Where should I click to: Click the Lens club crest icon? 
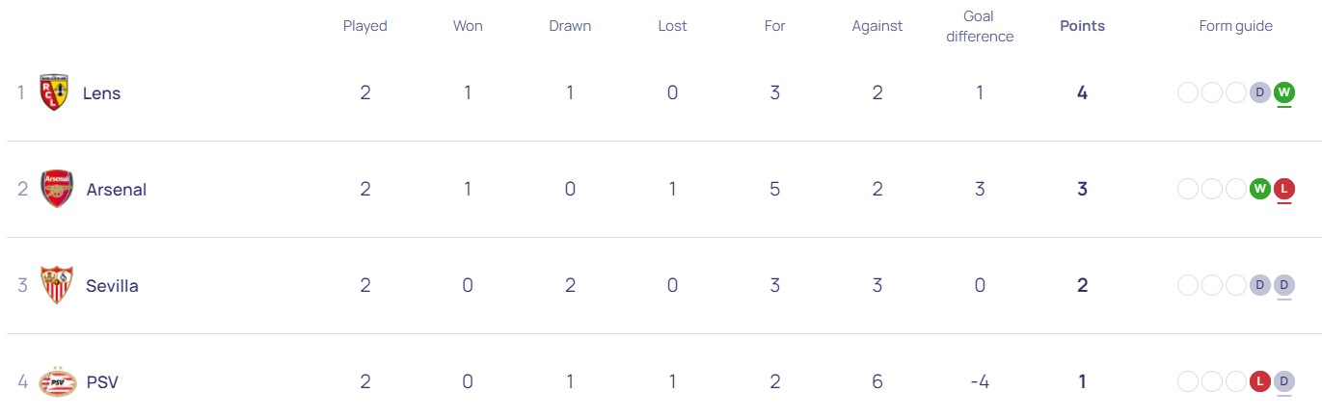click(x=53, y=93)
